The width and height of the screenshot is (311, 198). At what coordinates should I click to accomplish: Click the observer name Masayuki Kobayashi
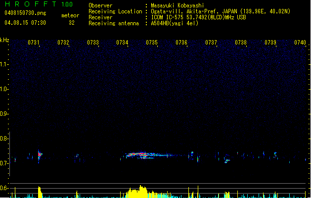click(x=178, y=5)
